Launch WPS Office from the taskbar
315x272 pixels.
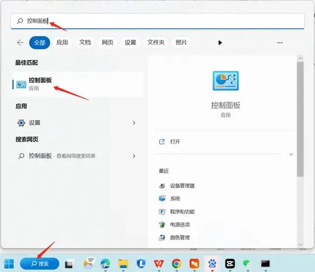coord(159,264)
